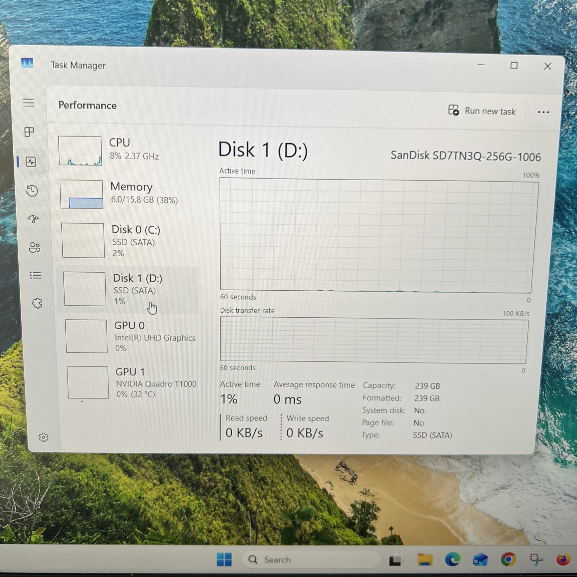Click the Disk transfer rate graph
The image size is (577, 577).
[374, 340]
